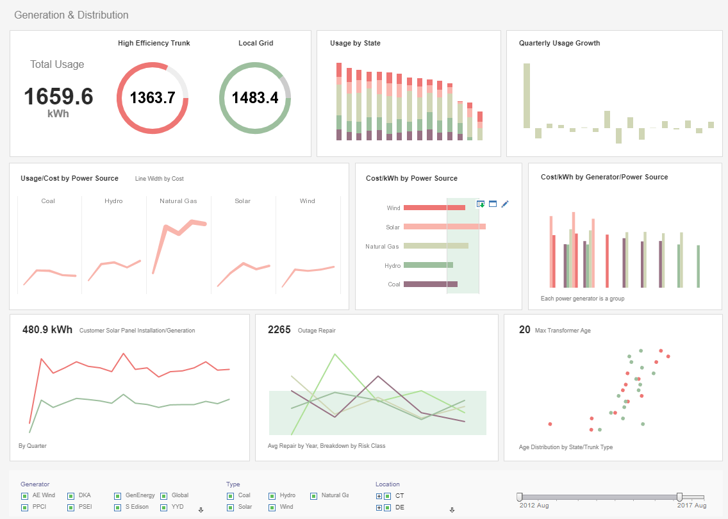This screenshot has width=728, height=519.
Task: Disable the Hydro type filter
Action: pos(271,495)
